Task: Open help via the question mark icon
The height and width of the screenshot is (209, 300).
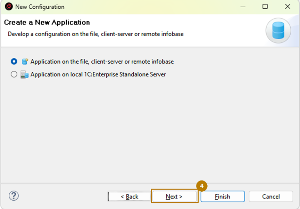Action: coord(14,196)
